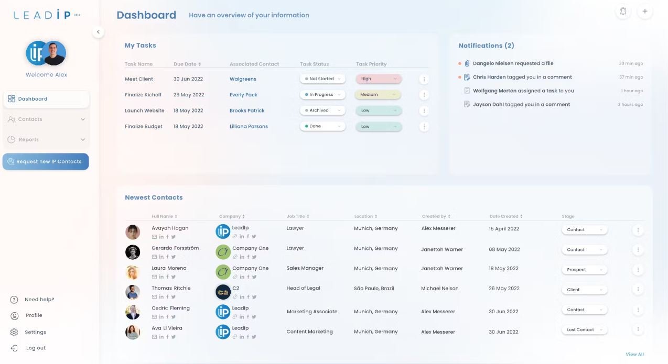Open Chris Harden tagged comment notification
Image resolution: width=668 pixels, height=364 pixels.
[x=522, y=77]
